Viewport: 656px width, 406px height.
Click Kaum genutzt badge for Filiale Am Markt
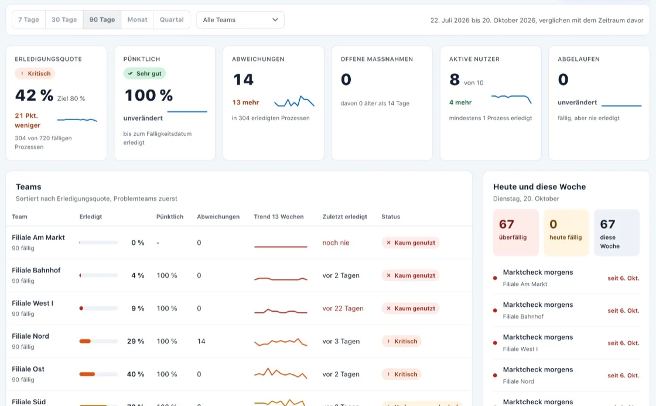tap(411, 243)
